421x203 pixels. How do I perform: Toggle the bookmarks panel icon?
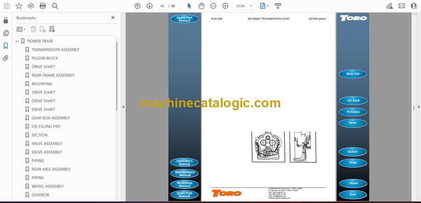click(6, 46)
